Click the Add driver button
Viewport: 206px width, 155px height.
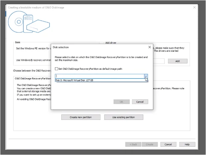coord(177,61)
